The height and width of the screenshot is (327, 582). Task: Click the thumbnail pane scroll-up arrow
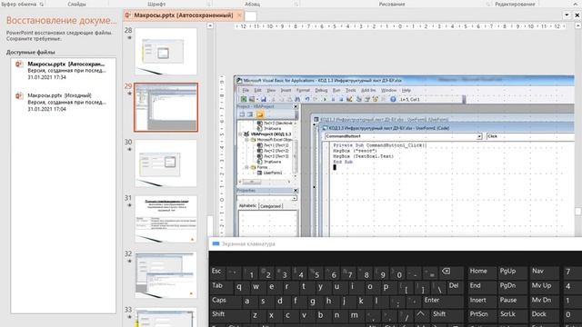(x=210, y=26)
